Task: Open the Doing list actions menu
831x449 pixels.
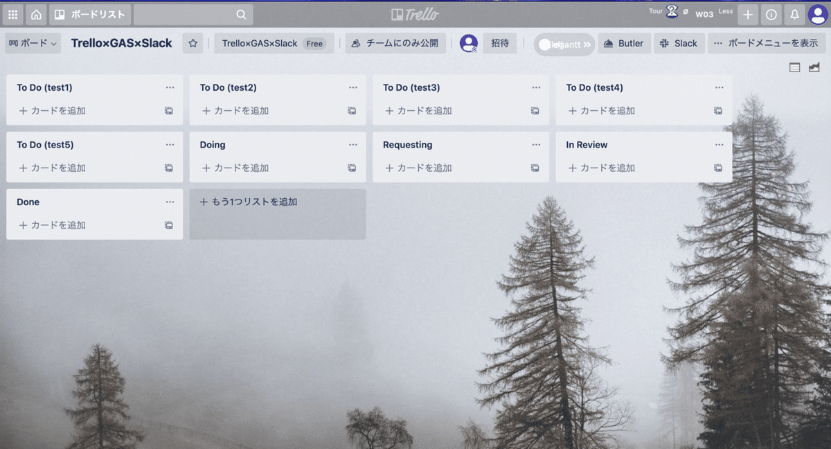Action: pyautogui.click(x=352, y=145)
